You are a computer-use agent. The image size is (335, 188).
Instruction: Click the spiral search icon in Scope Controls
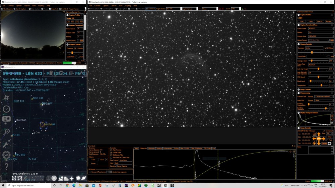314,134
